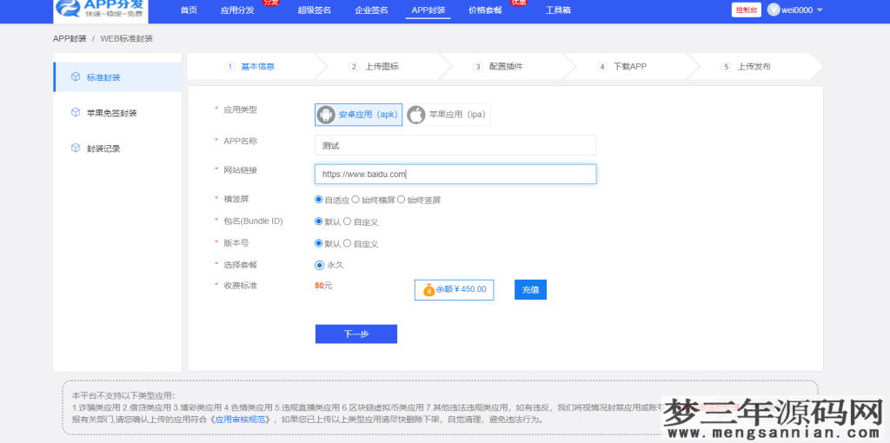This screenshot has height=443, width=890.
Task: Select 始终竖屏 orientation radio button
Action: 401,200
